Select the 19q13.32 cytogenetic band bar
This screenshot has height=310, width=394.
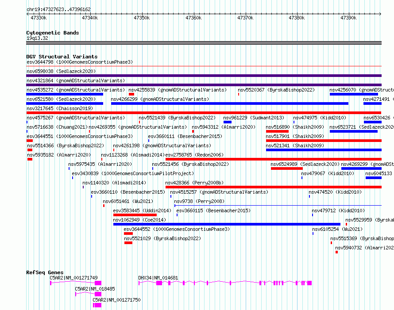click(204, 43)
